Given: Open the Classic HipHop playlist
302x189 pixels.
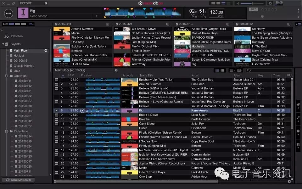Looking at the screenshot, I should click(24, 66).
